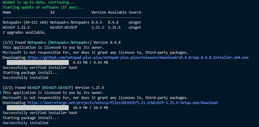Click cyan '[WinSCP.WinSCP]' package identifier

[57, 88]
